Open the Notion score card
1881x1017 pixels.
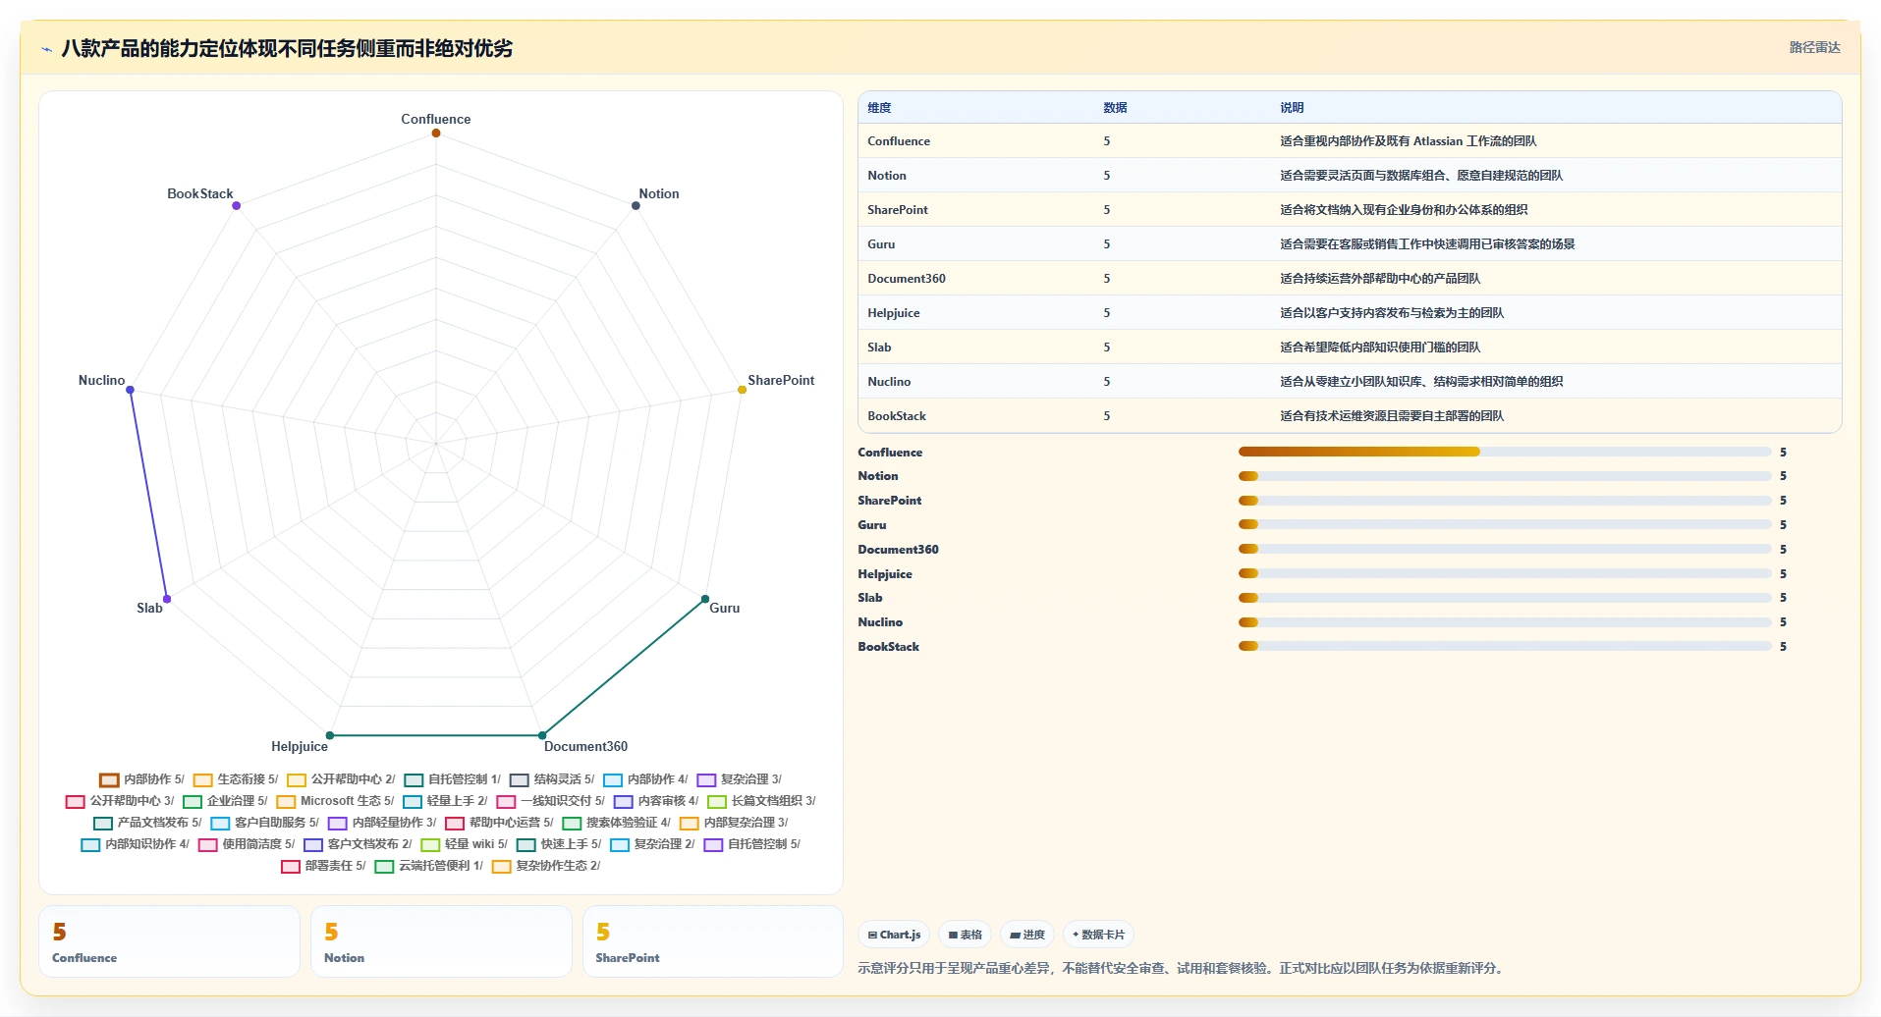441,941
